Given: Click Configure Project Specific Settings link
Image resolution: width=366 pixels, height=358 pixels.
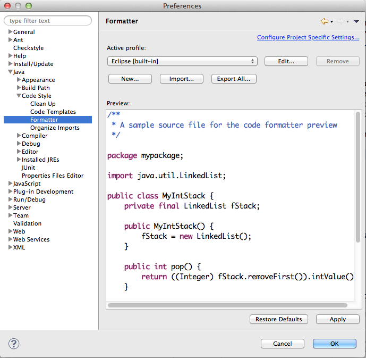Looking at the screenshot, I should [308, 37].
